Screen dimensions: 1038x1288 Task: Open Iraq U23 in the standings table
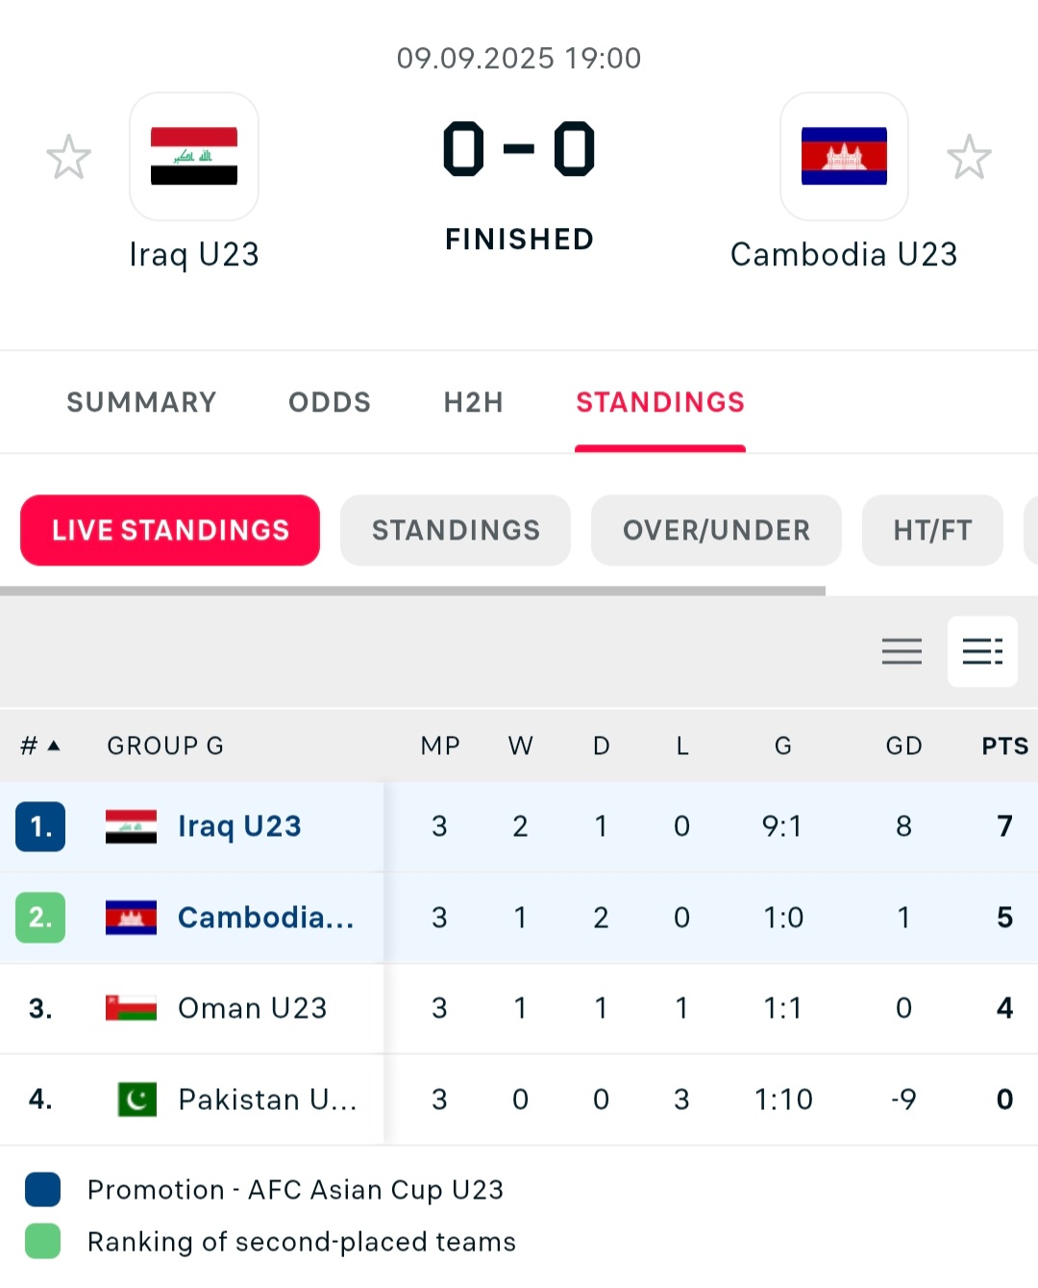click(x=239, y=826)
